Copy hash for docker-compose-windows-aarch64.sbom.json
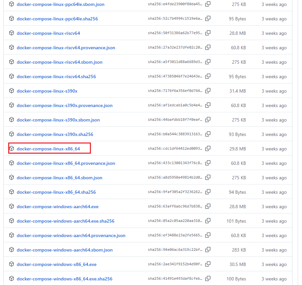The height and width of the screenshot is (285, 302). [208, 250]
